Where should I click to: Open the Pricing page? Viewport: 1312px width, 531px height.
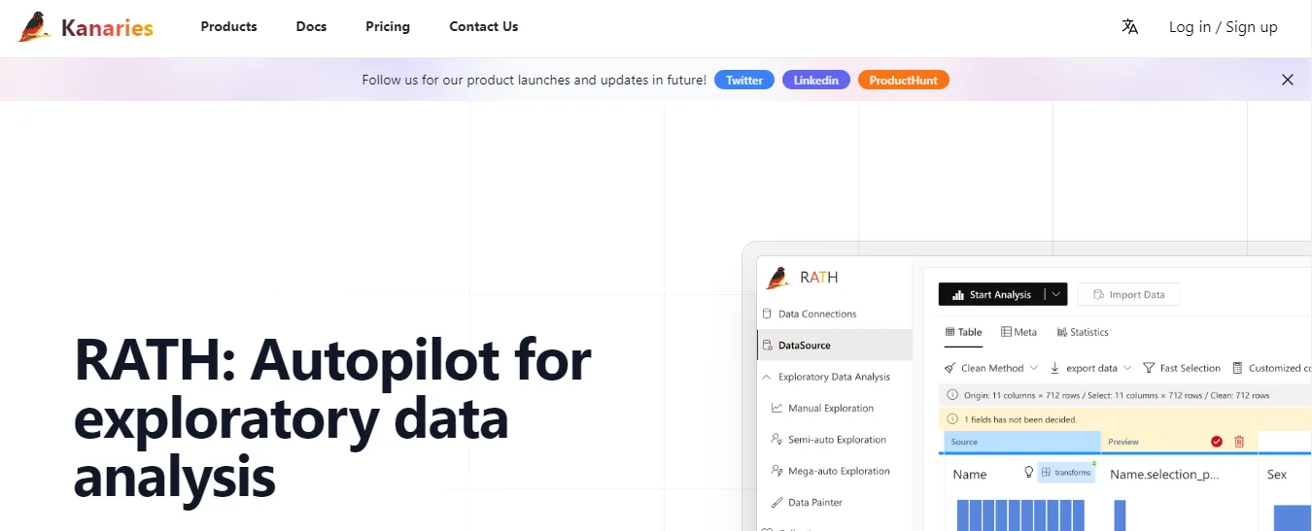click(x=388, y=27)
